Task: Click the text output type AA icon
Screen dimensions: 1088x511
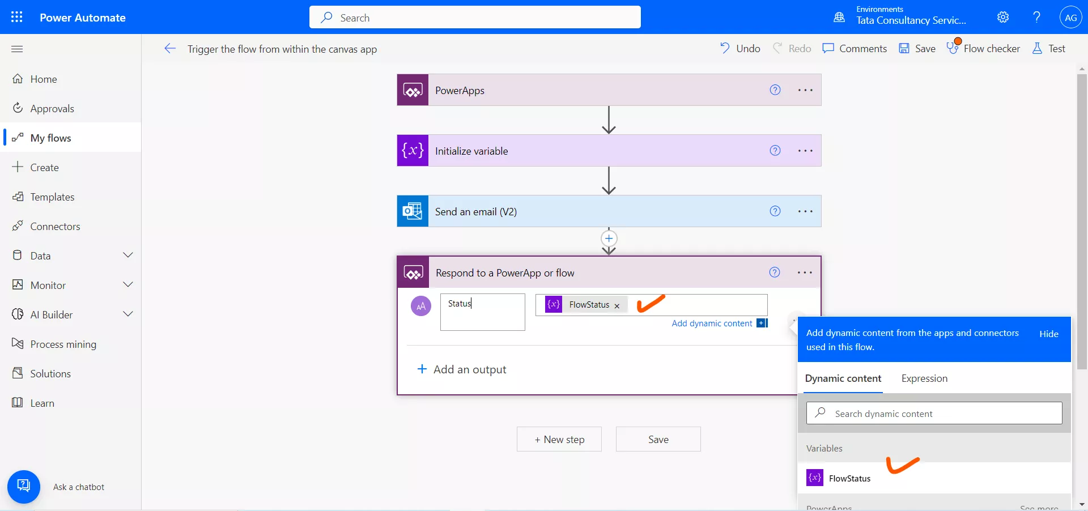Action: 421,306
